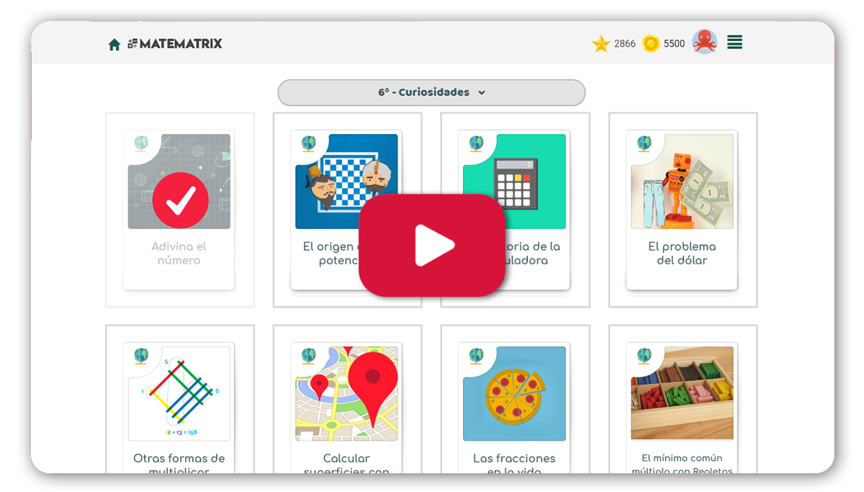Click the Matematrix logo
The height and width of the screenshot is (492, 864).
coord(175,44)
